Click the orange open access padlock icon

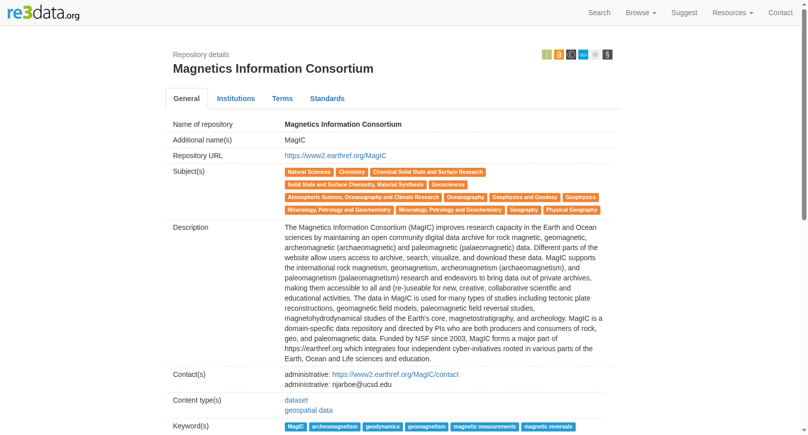tap(559, 55)
